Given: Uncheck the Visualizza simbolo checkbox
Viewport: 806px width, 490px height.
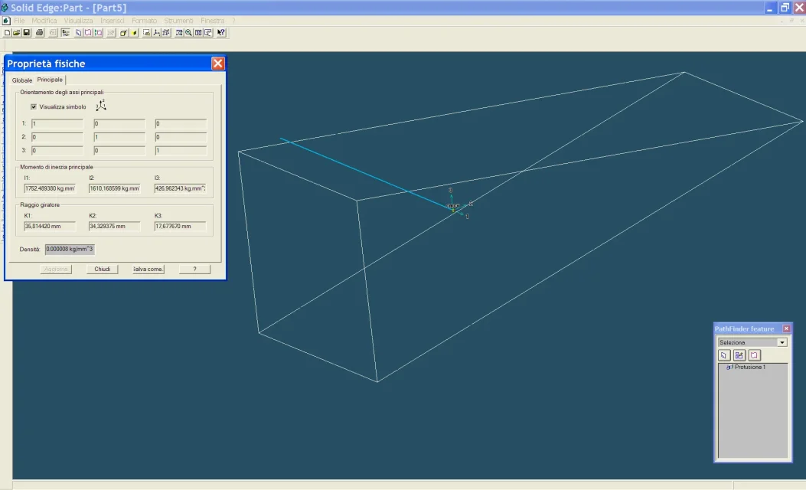Looking at the screenshot, I should [34, 106].
